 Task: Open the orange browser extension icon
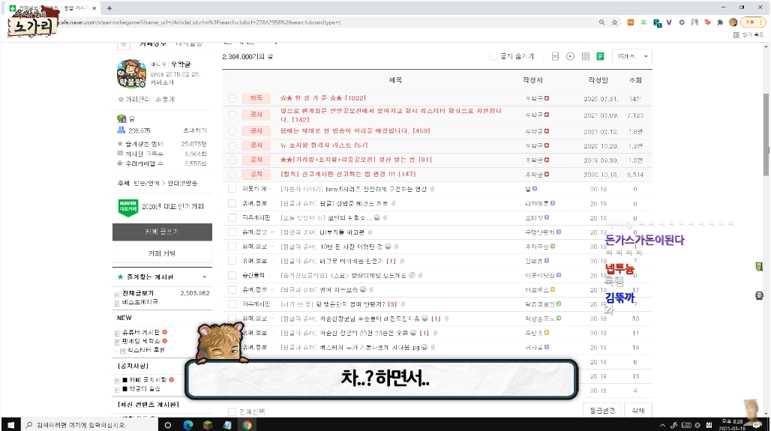[630, 22]
